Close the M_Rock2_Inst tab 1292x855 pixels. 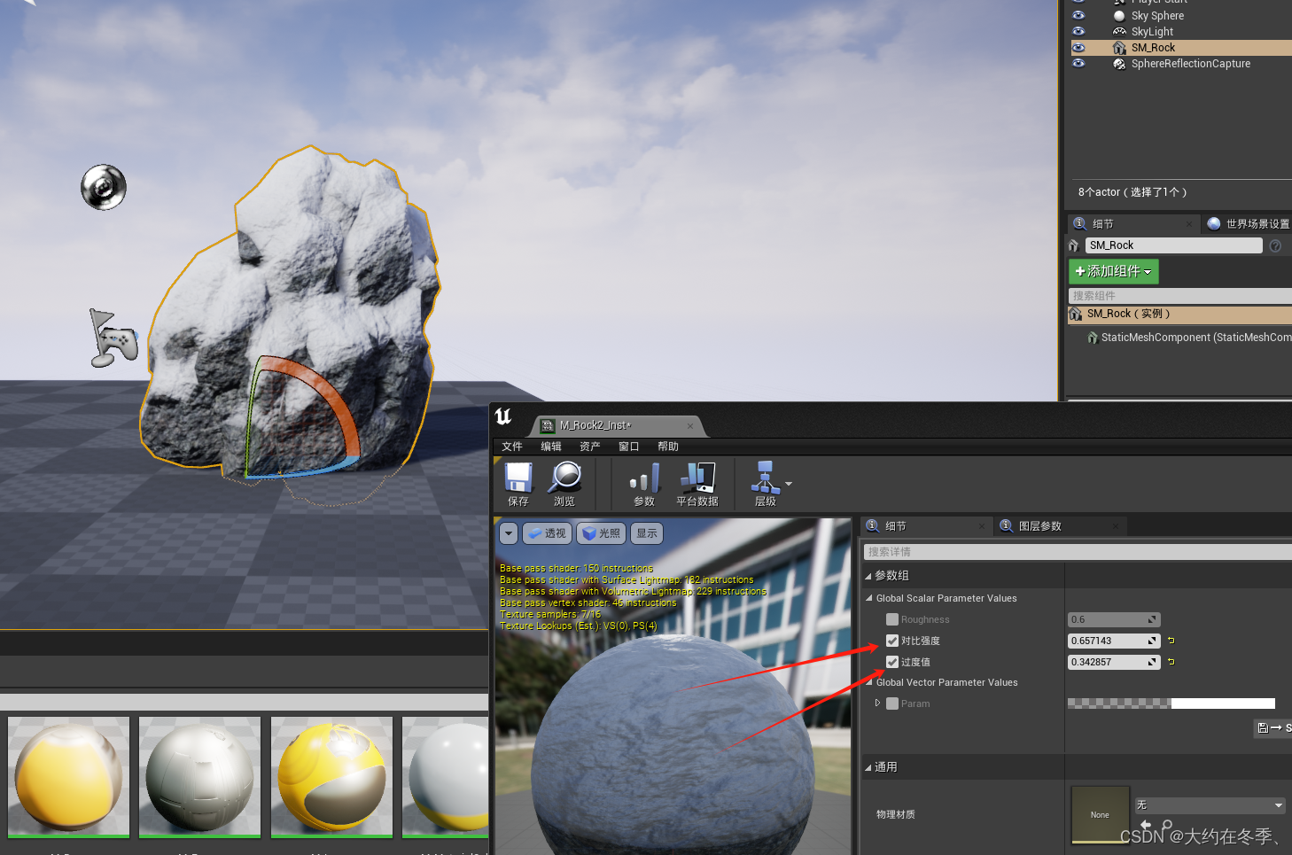coord(690,426)
